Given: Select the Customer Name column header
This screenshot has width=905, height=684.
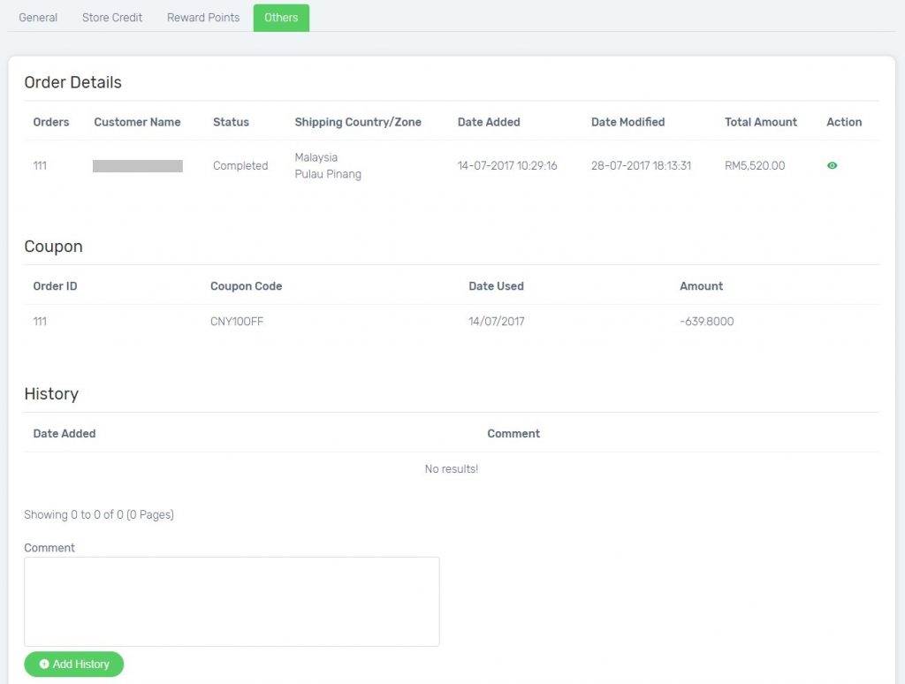Looking at the screenshot, I should 137,122.
